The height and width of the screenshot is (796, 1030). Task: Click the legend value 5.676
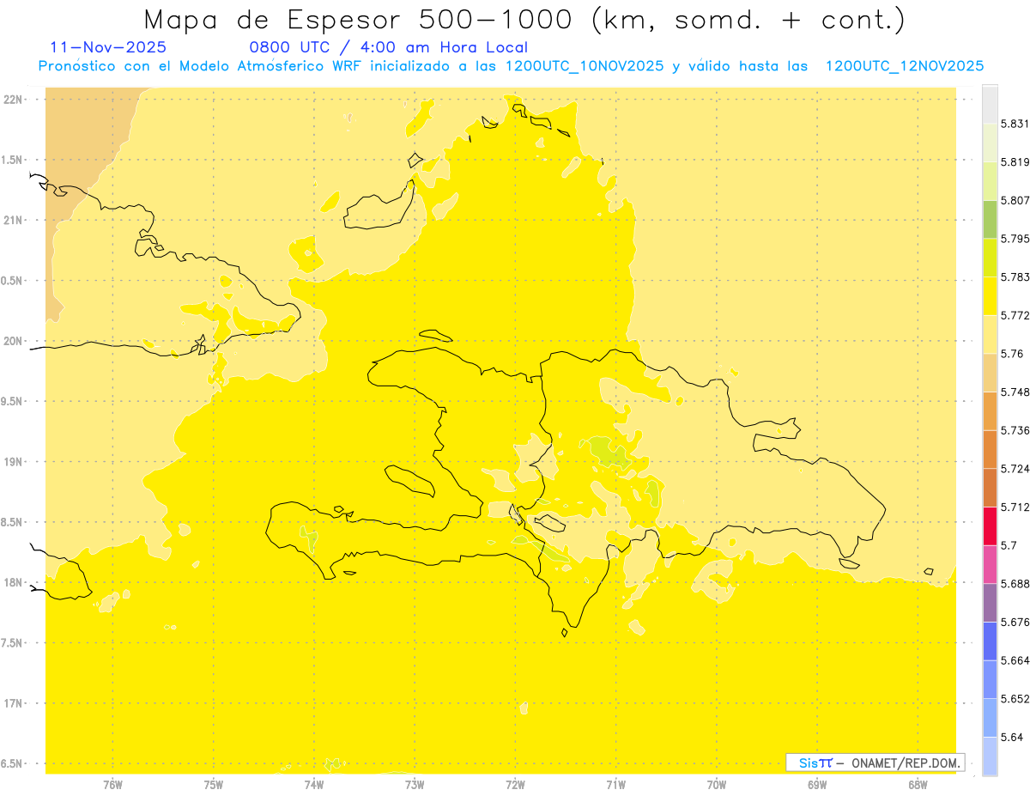(x=1015, y=622)
